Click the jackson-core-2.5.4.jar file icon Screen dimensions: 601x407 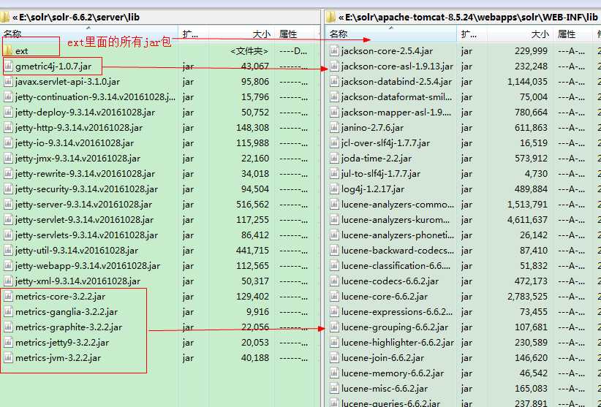(334, 51)
